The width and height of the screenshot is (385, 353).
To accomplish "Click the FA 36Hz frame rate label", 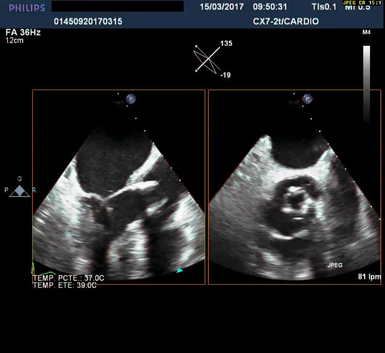I will tap(23, 33).
